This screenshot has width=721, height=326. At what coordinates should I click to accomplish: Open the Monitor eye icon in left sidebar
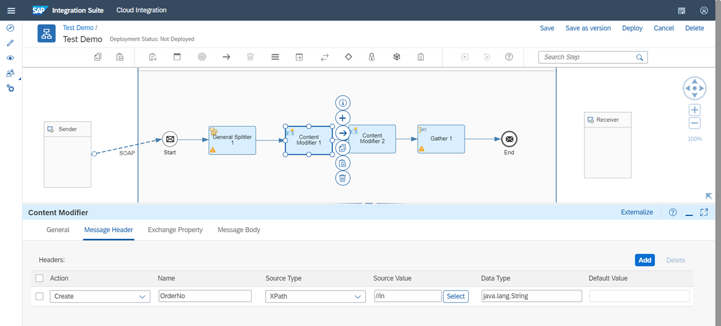click(x=10, y=57)
